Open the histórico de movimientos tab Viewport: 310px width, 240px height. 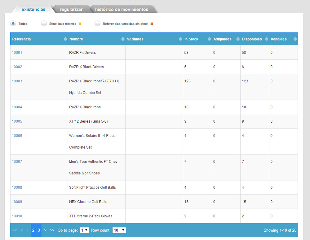click(x=122, y=9)
